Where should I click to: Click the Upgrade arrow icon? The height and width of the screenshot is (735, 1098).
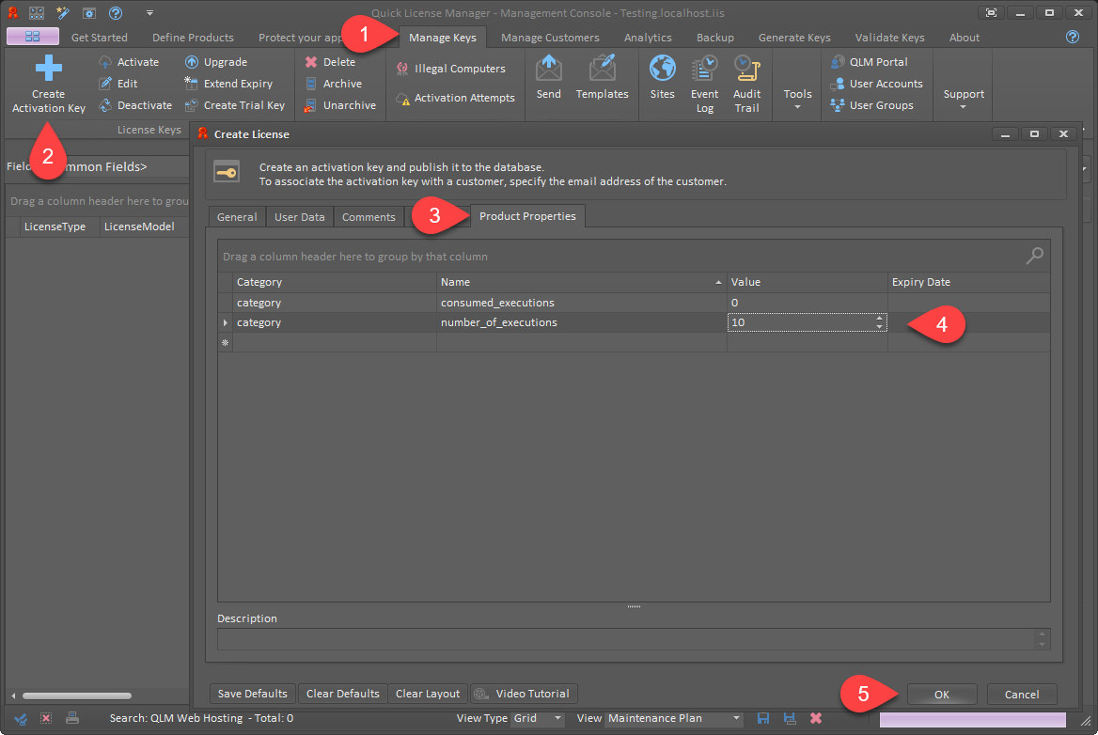pos(191,62)
